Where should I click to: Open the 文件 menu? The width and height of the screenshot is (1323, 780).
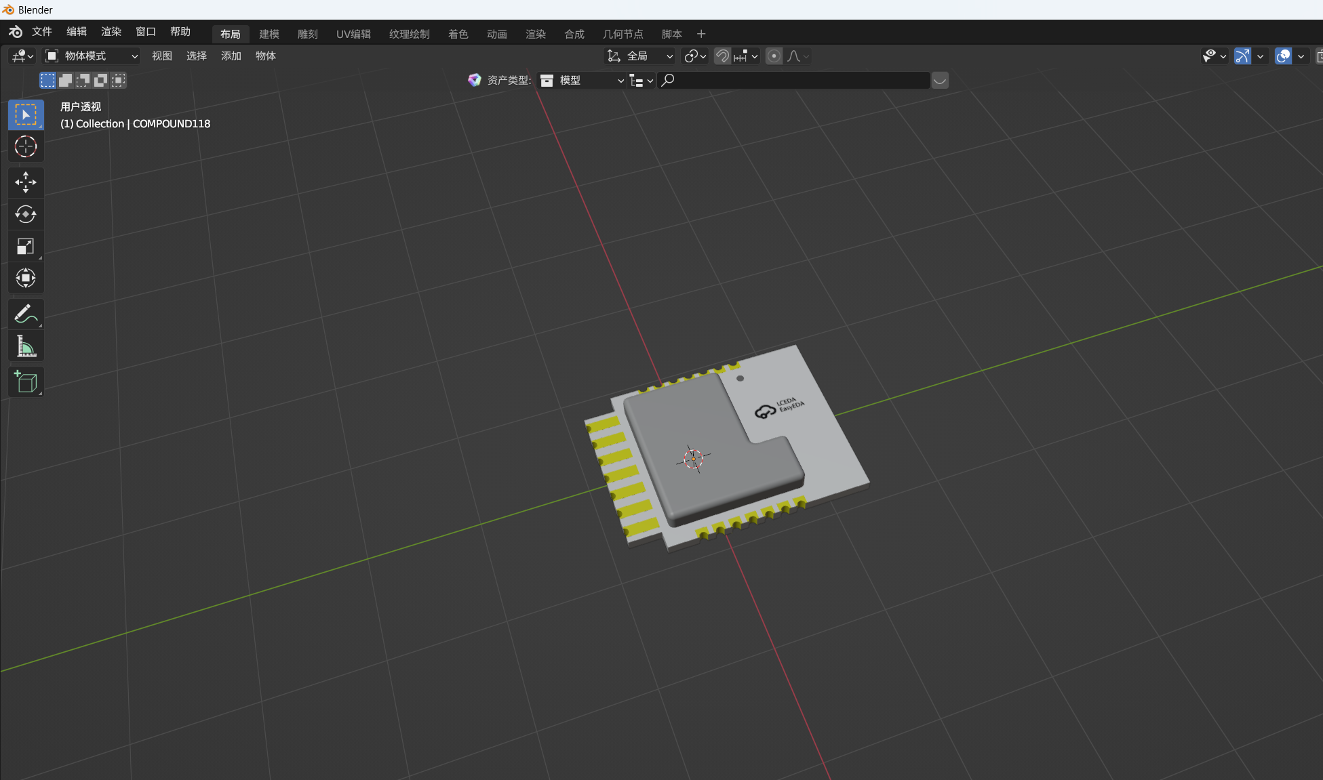click(x=41, y=32)
